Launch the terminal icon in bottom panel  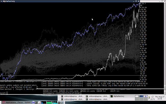36,102
